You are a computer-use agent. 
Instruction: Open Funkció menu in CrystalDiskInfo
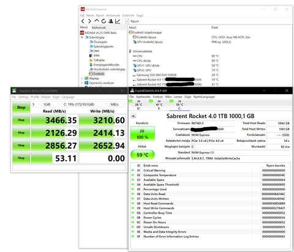158,97
